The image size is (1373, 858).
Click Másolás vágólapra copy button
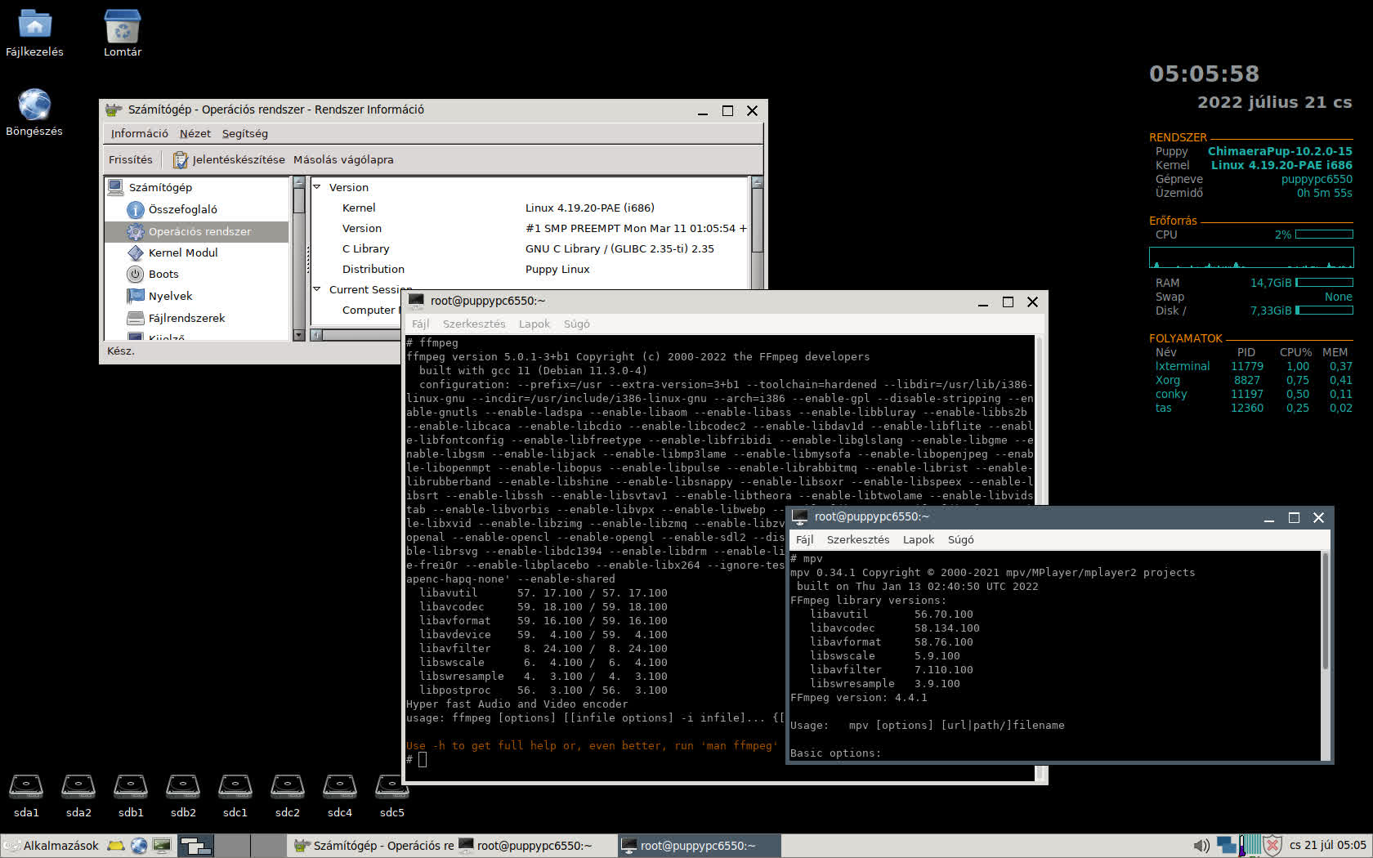click(x=343, y=159)
